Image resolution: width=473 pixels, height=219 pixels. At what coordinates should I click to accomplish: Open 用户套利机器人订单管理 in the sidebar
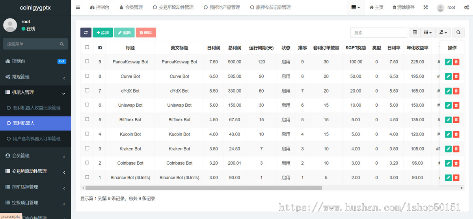[x=35, y=139]
